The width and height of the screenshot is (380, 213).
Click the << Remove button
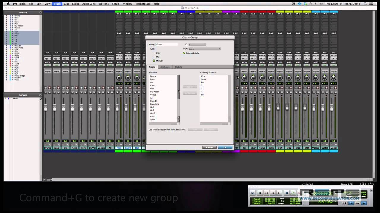coord(190,93)
